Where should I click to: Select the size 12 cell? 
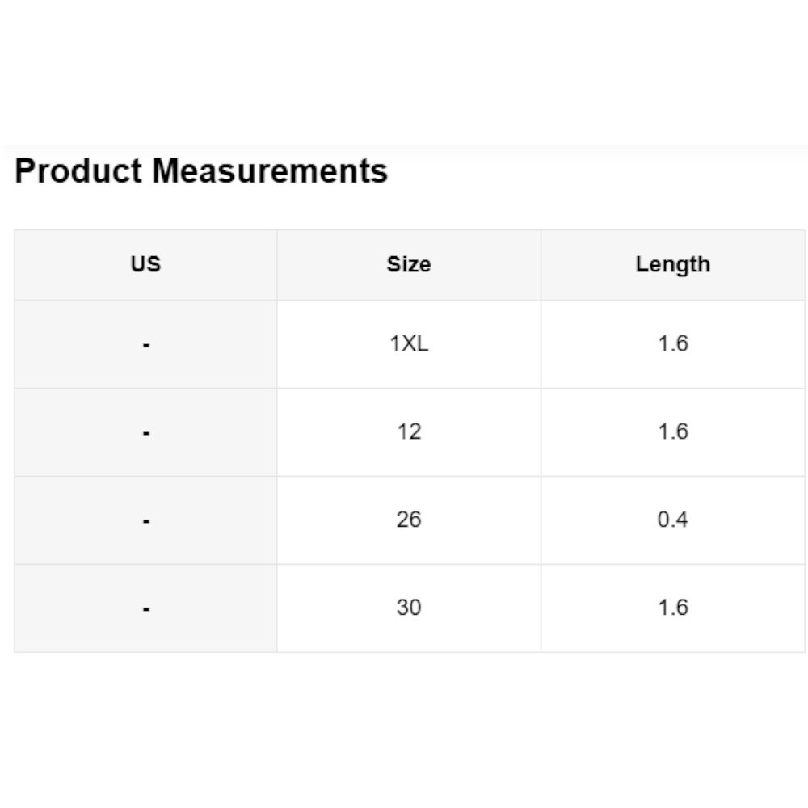(409, 431)
